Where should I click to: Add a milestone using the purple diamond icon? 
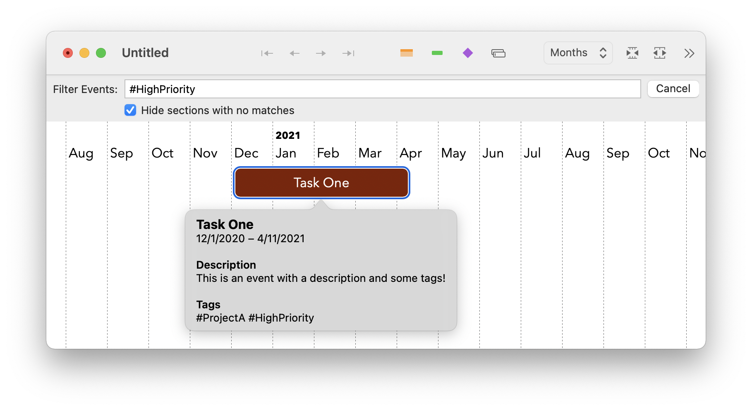[467, 53]
